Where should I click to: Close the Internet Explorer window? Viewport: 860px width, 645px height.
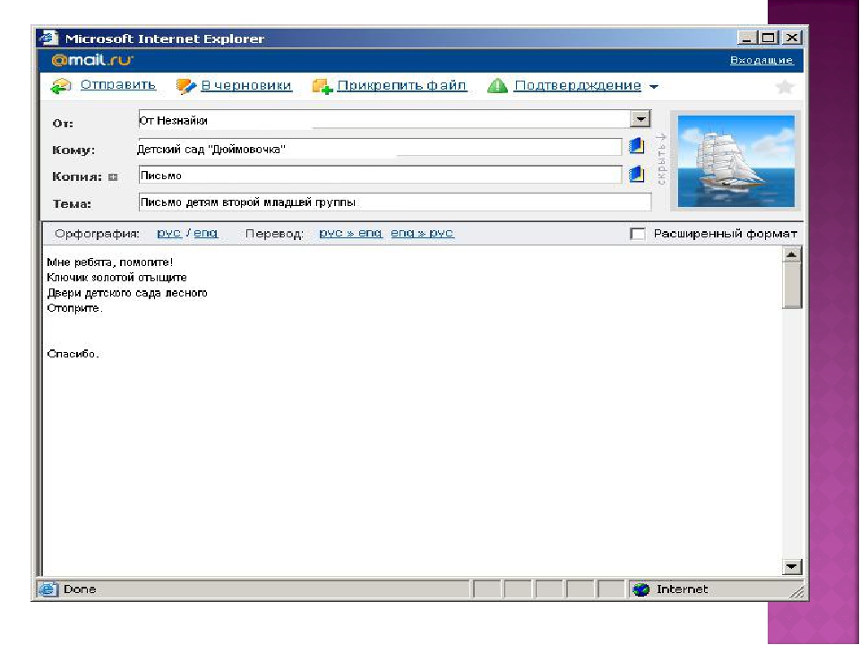click(791, 38)
